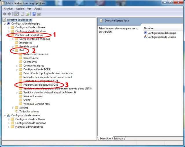
Task: Click Configuración del equipo icon in right pane
Action: click(145, 33)
